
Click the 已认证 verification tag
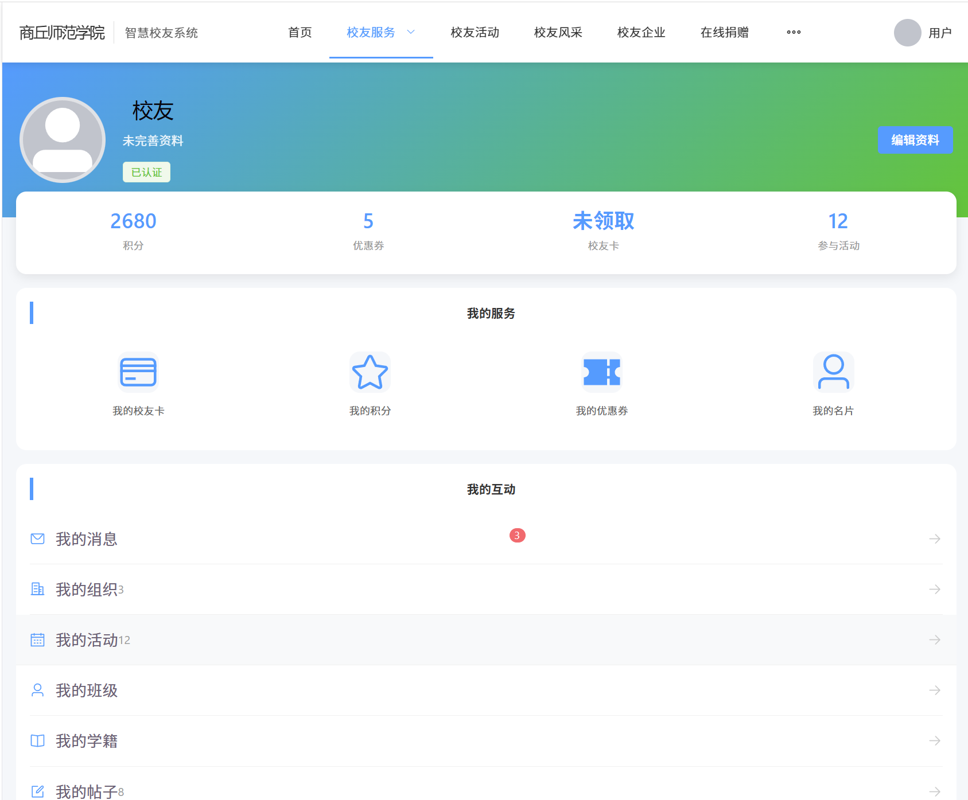[146, 172]
